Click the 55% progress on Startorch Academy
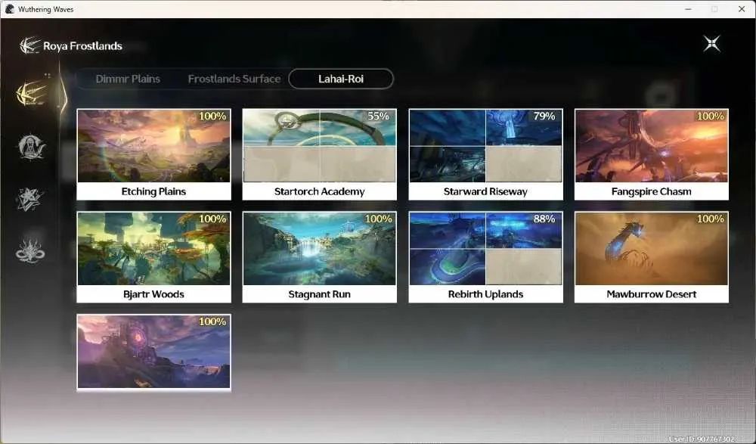The width and height of the screenshot is (756, 444). (378, 116)
